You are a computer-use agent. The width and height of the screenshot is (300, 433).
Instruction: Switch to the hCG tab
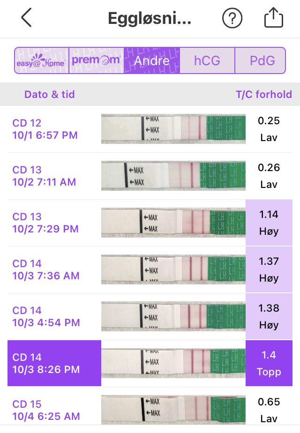pos(207,60)
